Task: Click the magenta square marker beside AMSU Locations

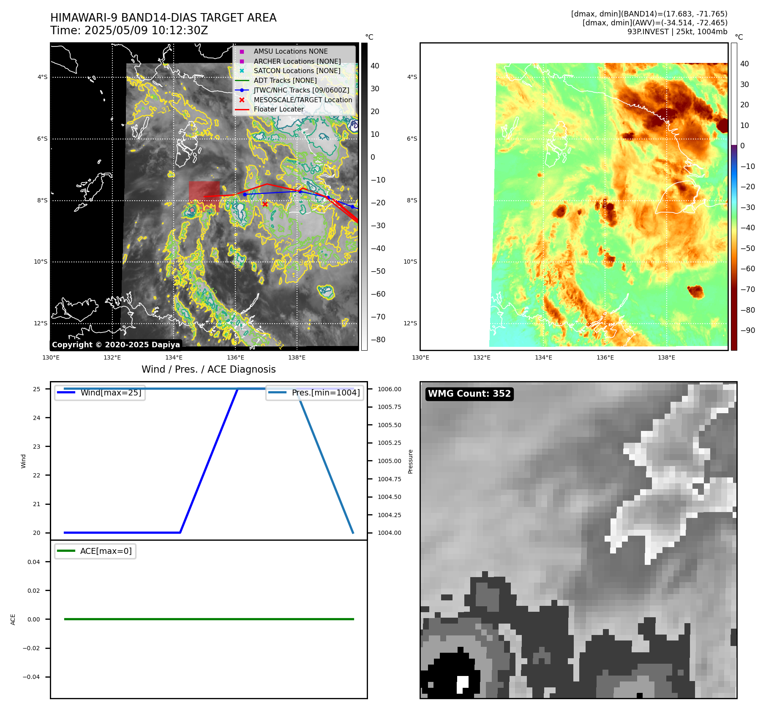Action: 242,52
